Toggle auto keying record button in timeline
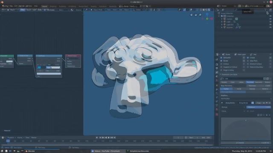The height and width of the screenshot is (153, 273). [97, 138]
